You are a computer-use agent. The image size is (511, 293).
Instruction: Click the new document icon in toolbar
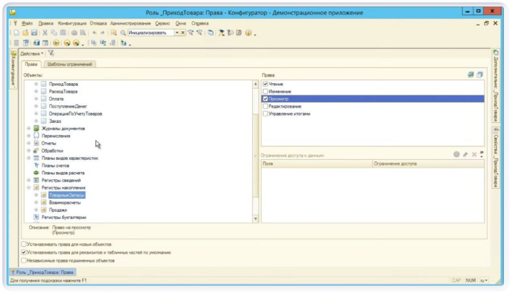point(17,33)
